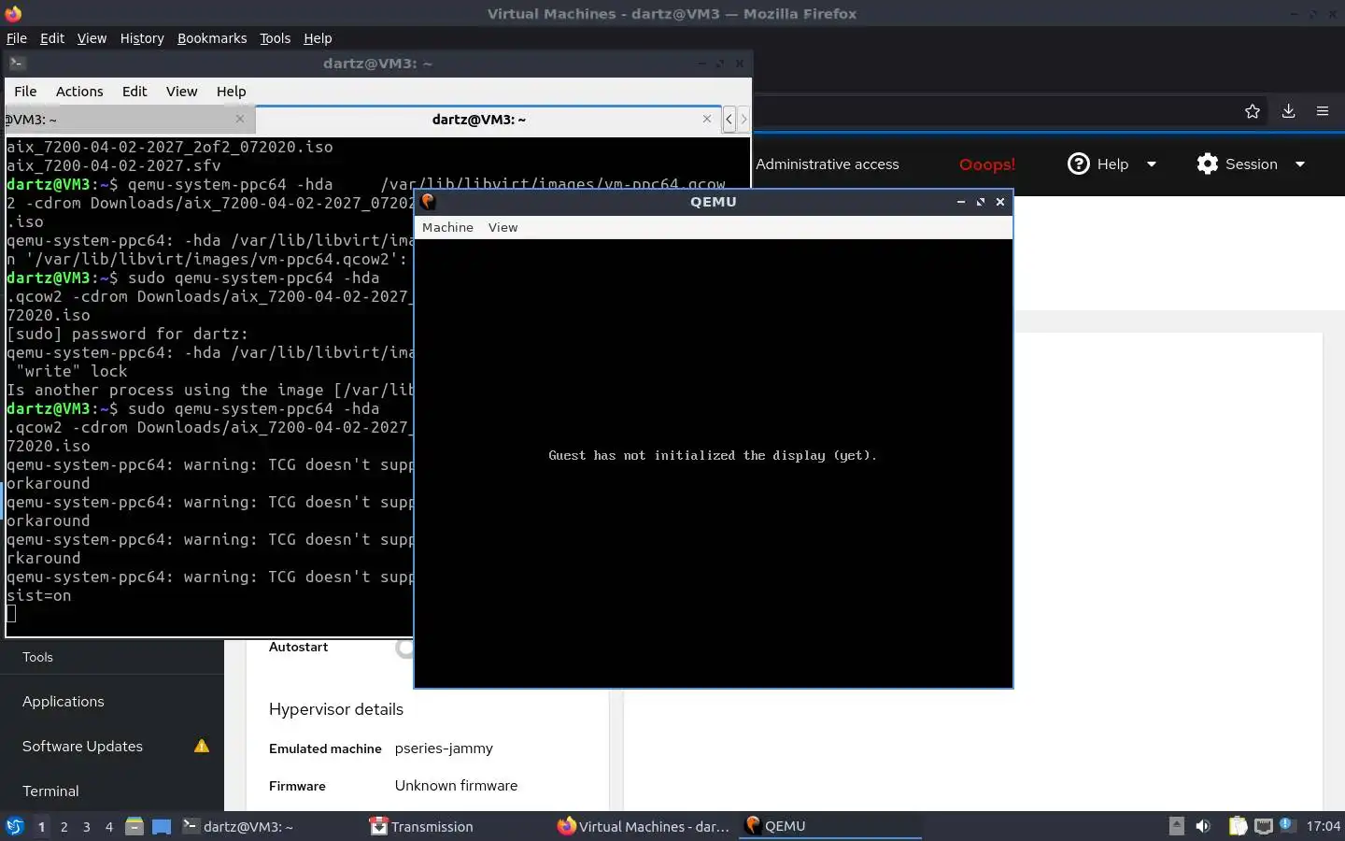The width and height of the screenshot is (1345, 841).
Task: Toggle the Autostart switch
Action: coord(404,648)
